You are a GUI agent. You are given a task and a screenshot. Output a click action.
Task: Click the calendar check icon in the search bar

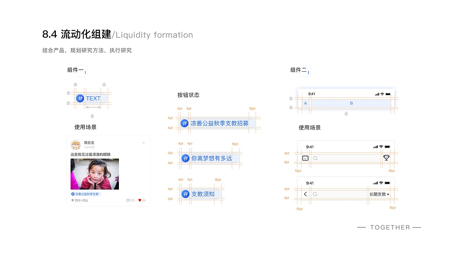tap(305, 158)
